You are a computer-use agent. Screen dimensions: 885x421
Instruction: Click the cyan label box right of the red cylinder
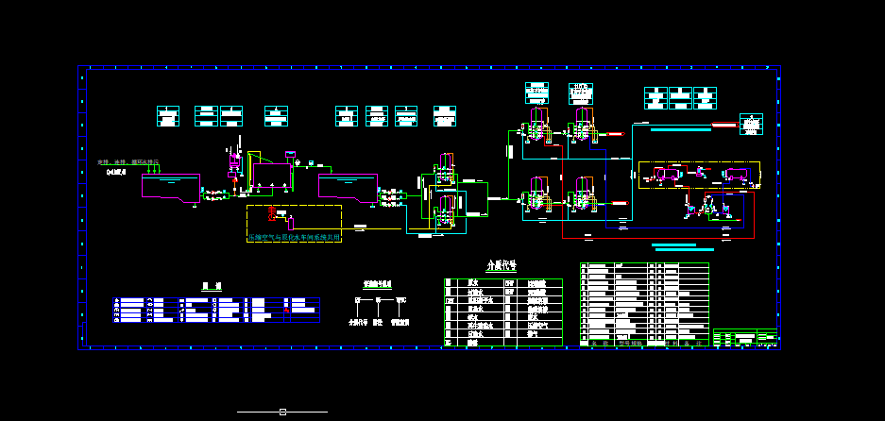pos(751,125)
